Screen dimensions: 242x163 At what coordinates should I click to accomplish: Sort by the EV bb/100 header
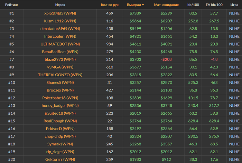tap(214, 5)
